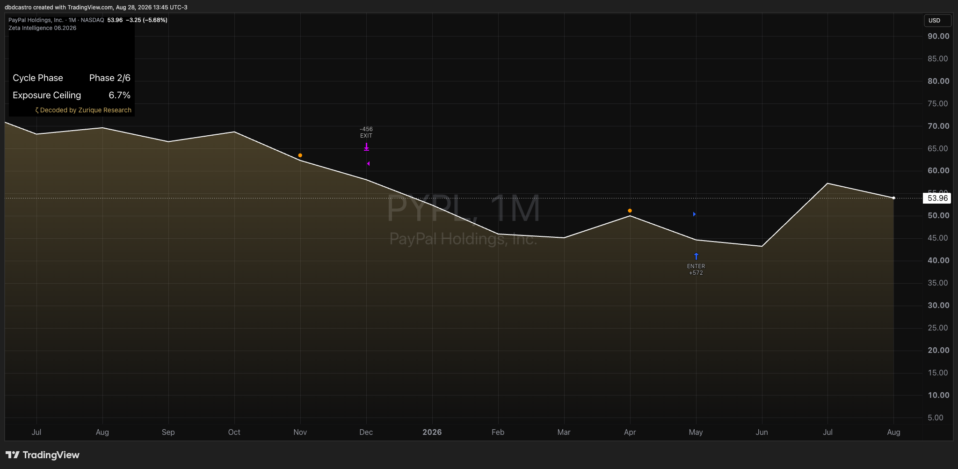Click the "6.7%" exposure value

click(x=120, y=95)
